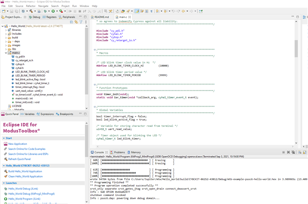
Task: Click the Suspend debug icon
Action: 75,11
